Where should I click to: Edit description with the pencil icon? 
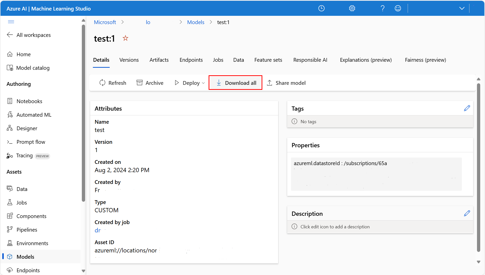tap(467, 213)
